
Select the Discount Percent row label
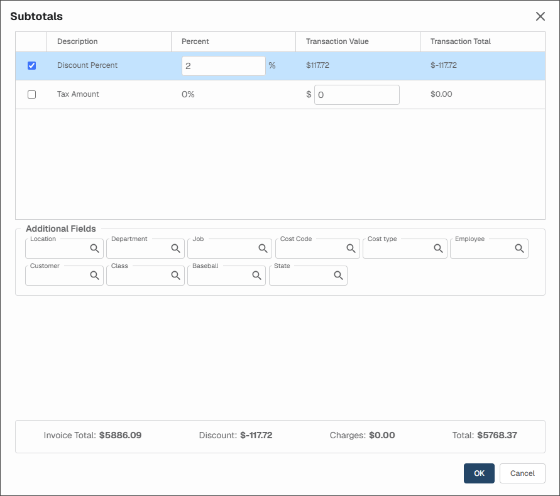point(87,65)
